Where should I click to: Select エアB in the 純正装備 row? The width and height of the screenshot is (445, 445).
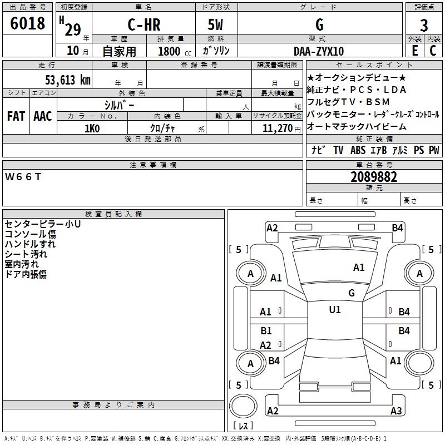(379, 150)
